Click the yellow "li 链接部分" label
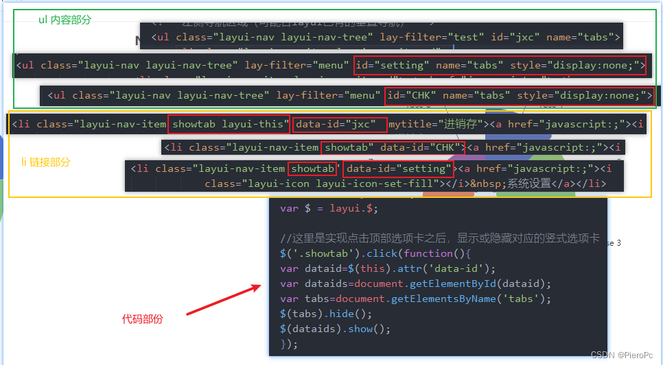This screenshot has width=663, height=365. 46,162
